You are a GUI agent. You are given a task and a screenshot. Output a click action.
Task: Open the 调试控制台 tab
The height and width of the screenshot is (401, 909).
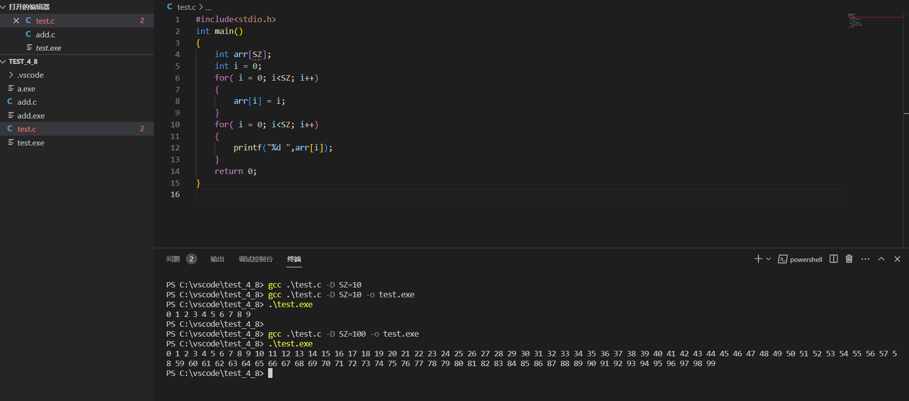(x=256, y=259)
